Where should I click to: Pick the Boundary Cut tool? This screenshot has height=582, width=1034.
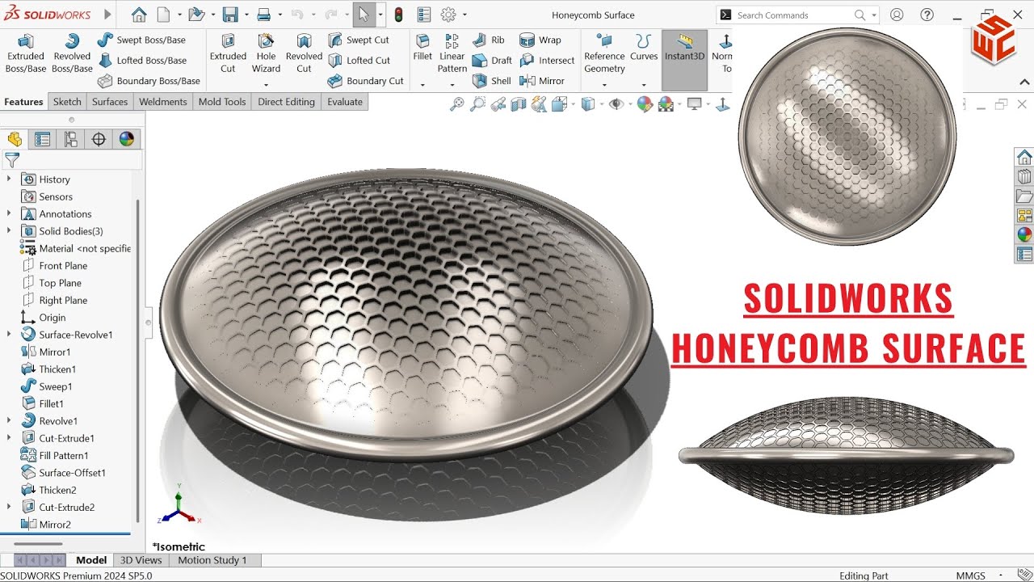click(365, 81)
